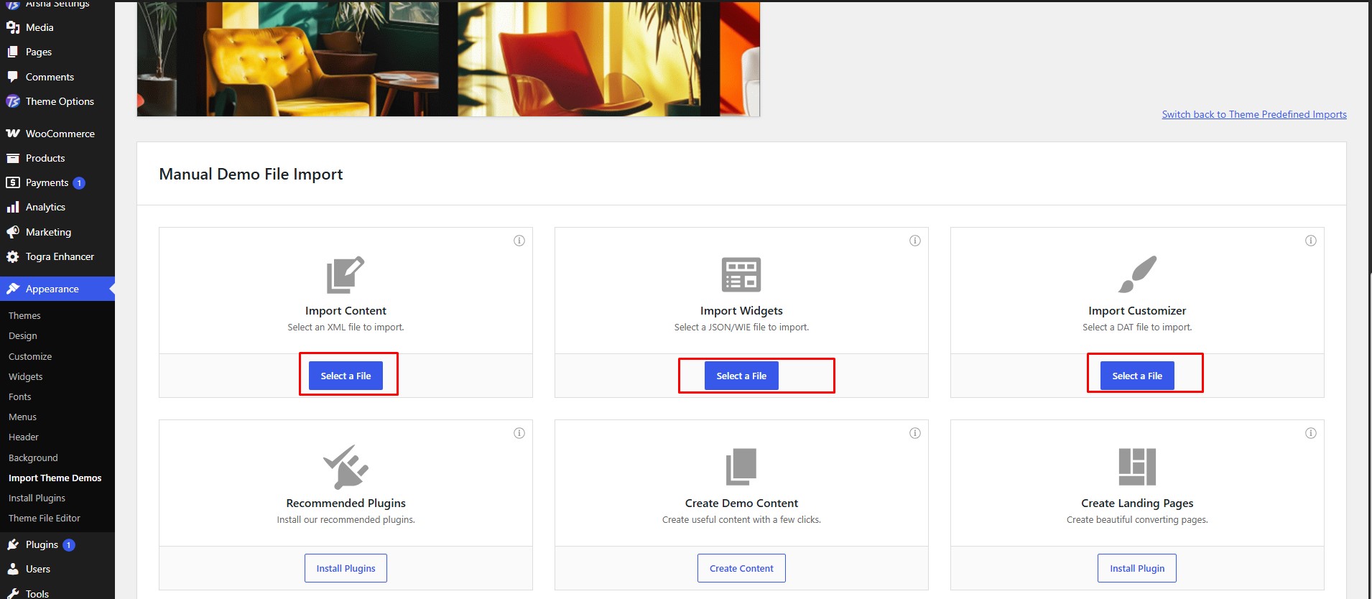Click the Plugins update count badge

69,545
